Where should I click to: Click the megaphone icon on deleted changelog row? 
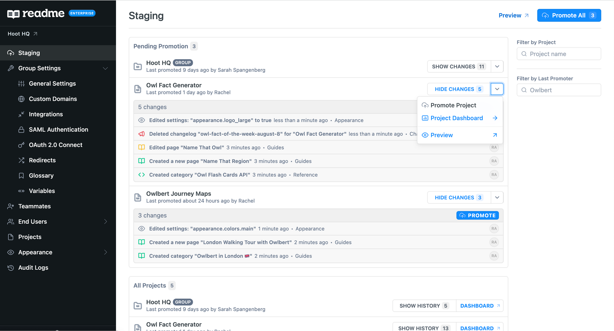pyautogui.click(x=142, y=134)
